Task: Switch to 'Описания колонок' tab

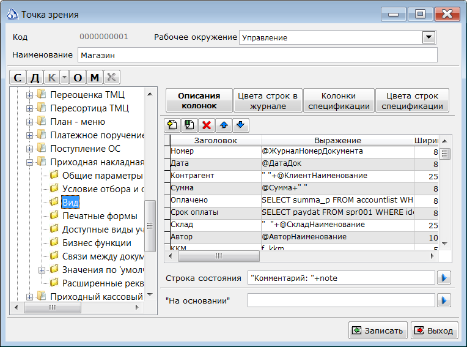Action: (199, 101)
